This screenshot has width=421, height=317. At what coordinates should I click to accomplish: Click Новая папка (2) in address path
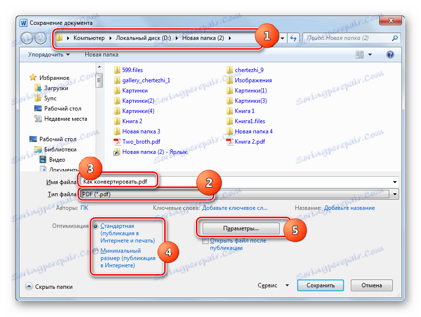pos(203,38)
